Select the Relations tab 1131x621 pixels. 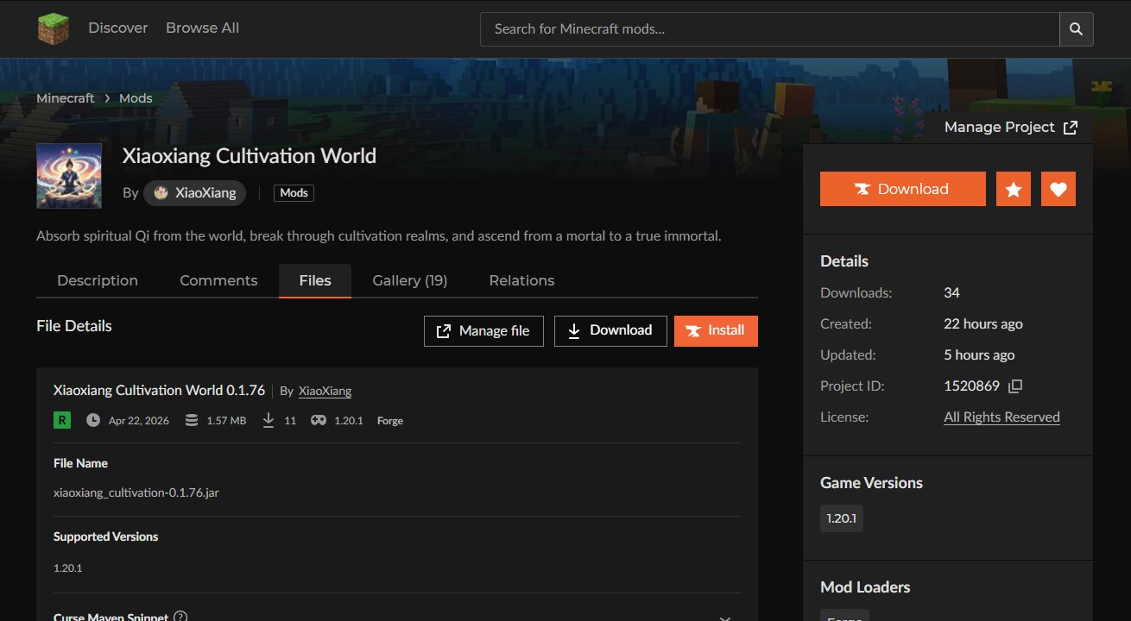[521, 281]
